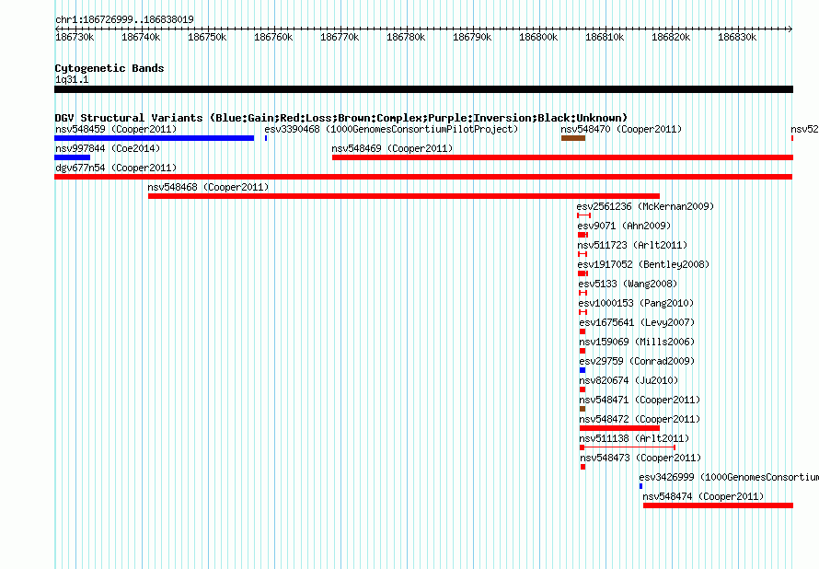This screenshot has width=819, height=569.
Task: Click esv5133 (Wang2008) label
Action: coord(628,284)
